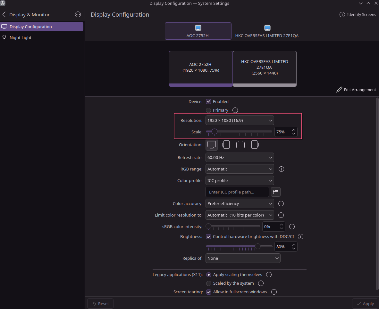Image resolution: width=379 pixels, height=309 pixels.
Task: Switch to the AOC 2752H monitor tab
Action: tap(198, 31)
